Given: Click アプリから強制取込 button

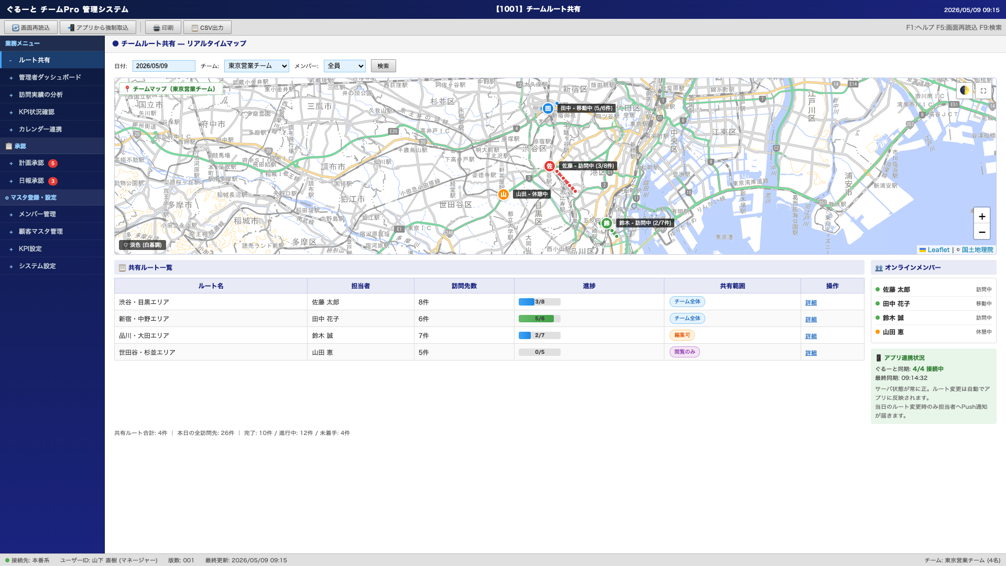Looking at the screenshot, I should 98,28.
